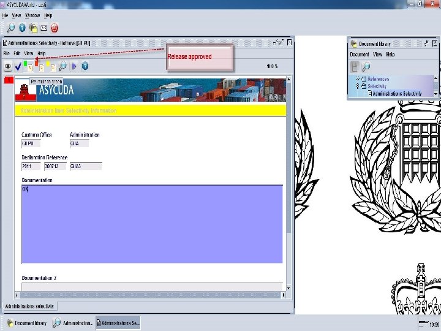The height and width of the screenshot is (331, 441).
Task: Click Document library tree scroll down arrow
Action: click(x=436, y=94)
